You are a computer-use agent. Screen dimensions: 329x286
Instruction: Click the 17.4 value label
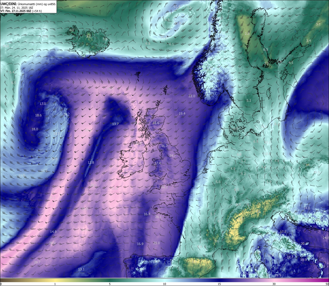[158, 163]
